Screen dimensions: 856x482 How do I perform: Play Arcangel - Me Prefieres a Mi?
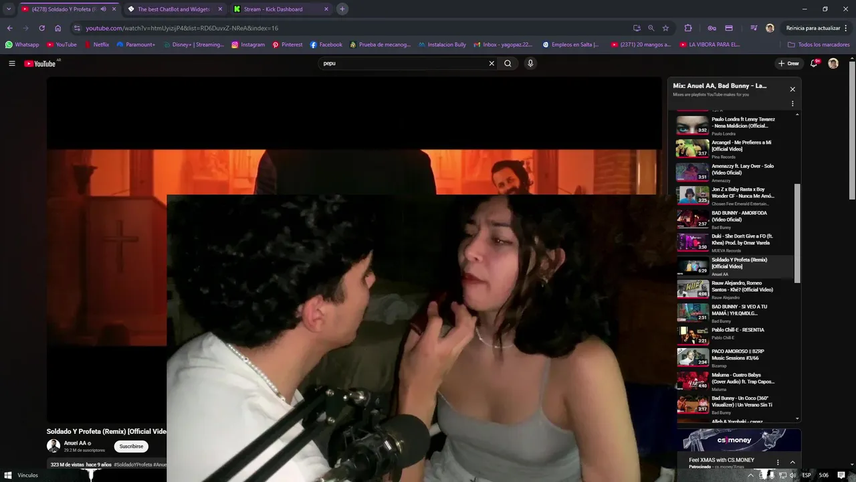(x=736, y=149)
